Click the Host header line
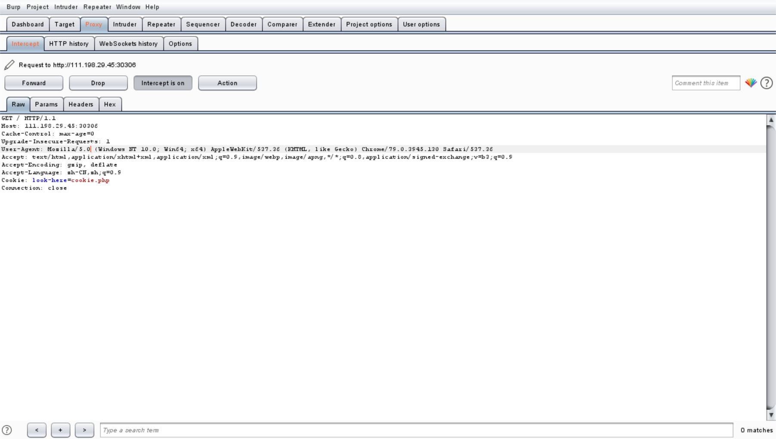Image resolution: width=776 pixels, height=439 pixels. [x=49, y=126]
